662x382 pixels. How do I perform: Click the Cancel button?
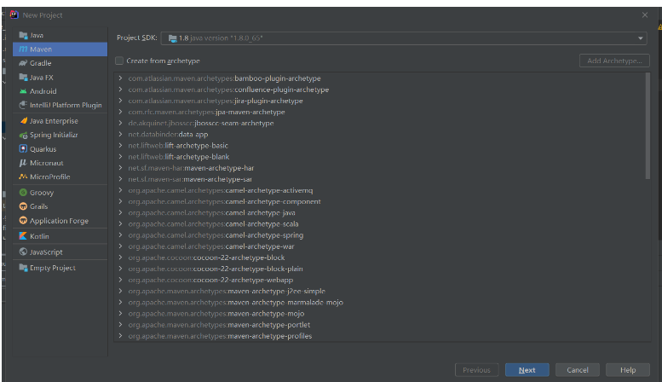pyautogui.click(x=578, y=370)
